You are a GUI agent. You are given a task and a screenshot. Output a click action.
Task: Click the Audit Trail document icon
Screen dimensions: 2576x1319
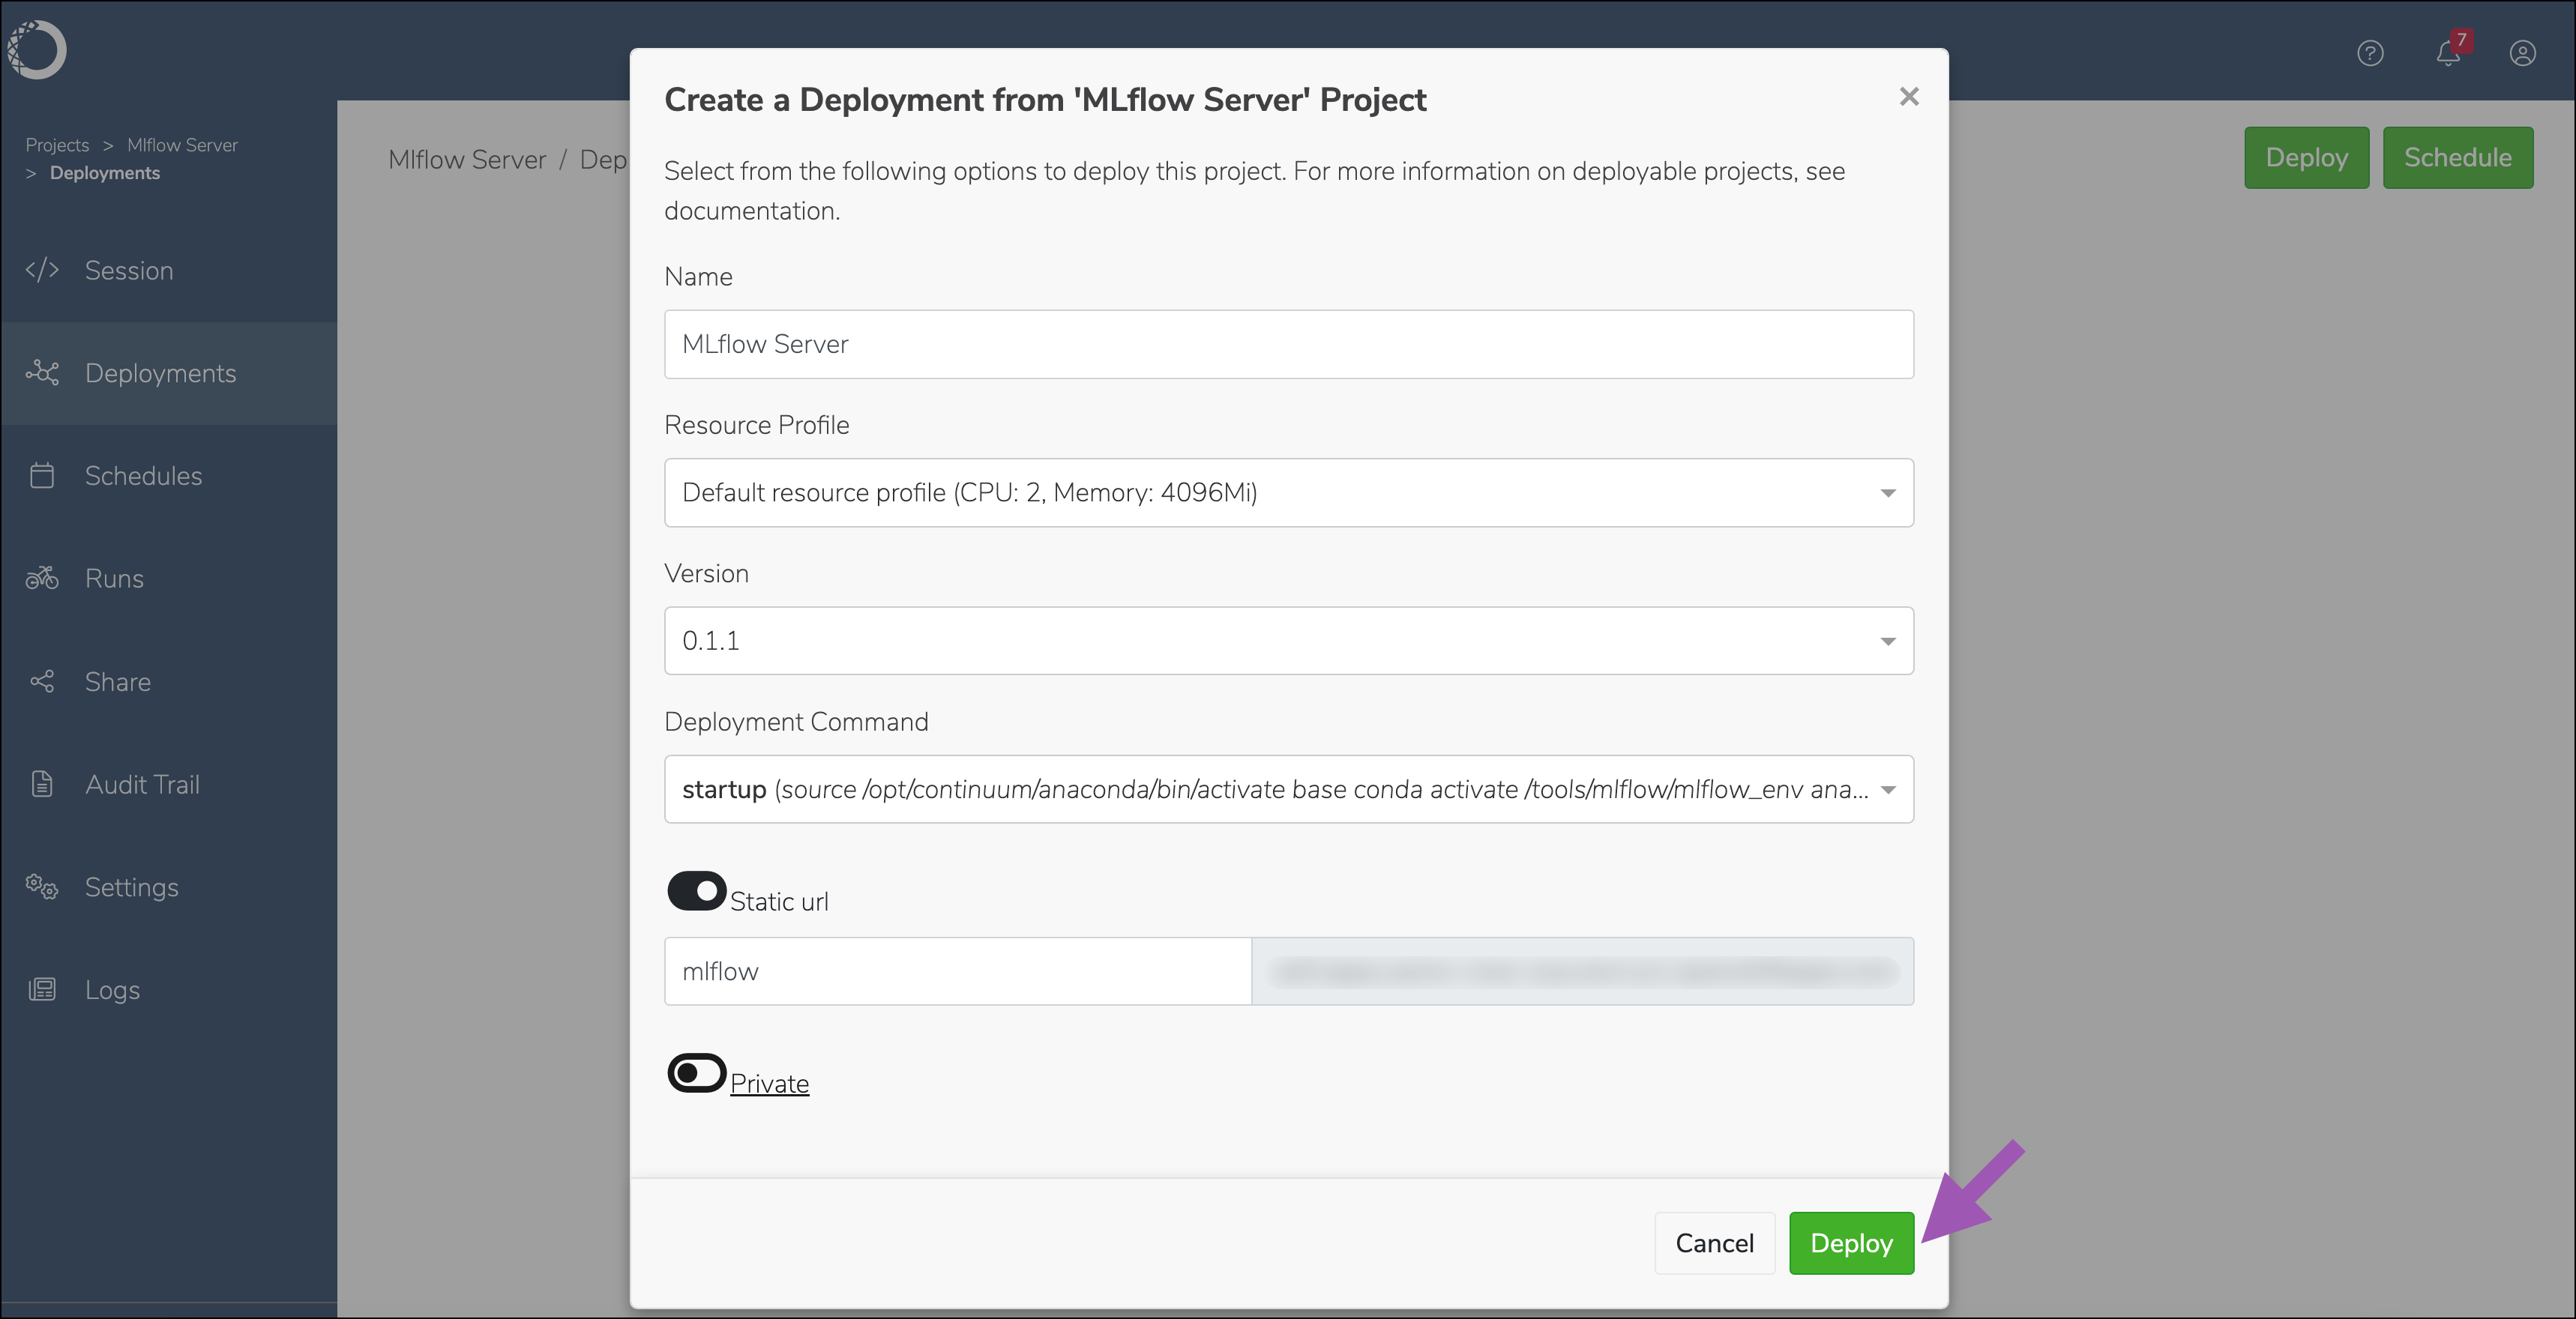point(42,784)
